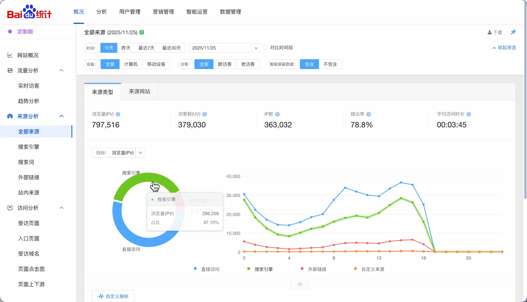Click help icon next to 跳出率
The height and width of the screenshot is (302, 527).
point(369,114)
